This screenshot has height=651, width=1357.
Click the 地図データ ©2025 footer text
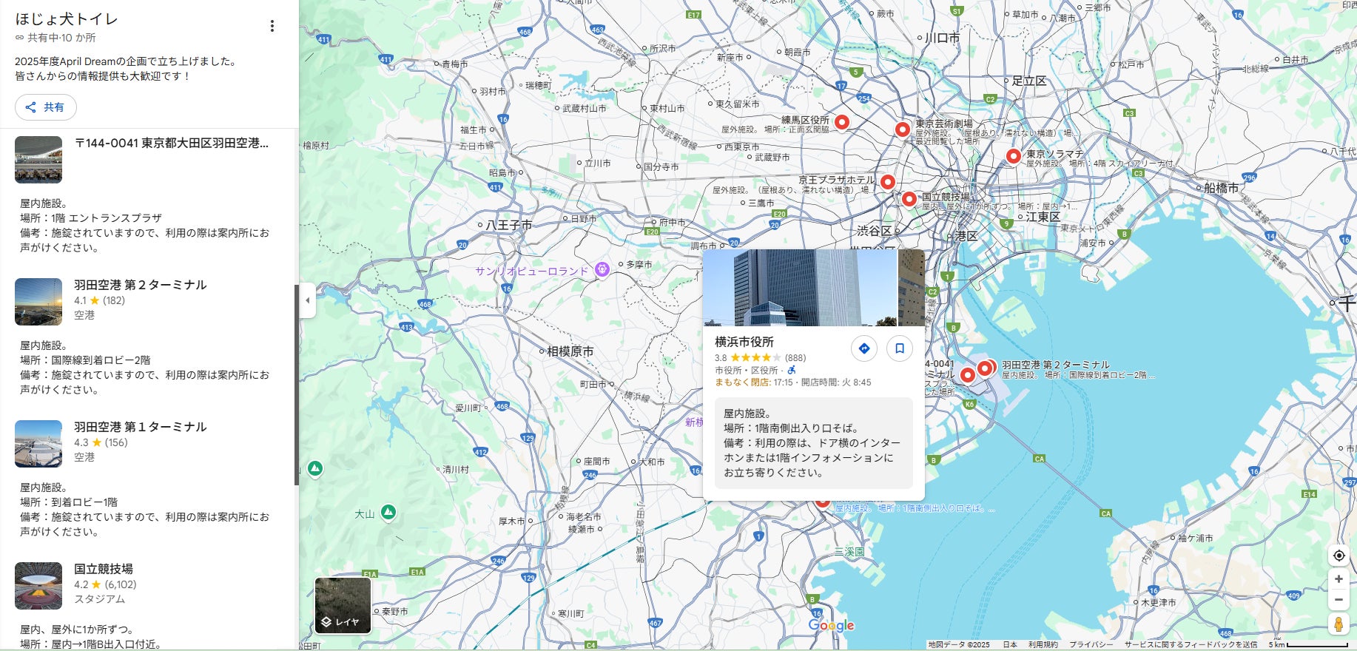coord(959,645)
